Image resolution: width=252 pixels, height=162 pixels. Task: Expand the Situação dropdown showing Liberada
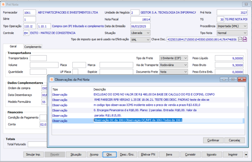pyautogui.click(x=141, y=33)
